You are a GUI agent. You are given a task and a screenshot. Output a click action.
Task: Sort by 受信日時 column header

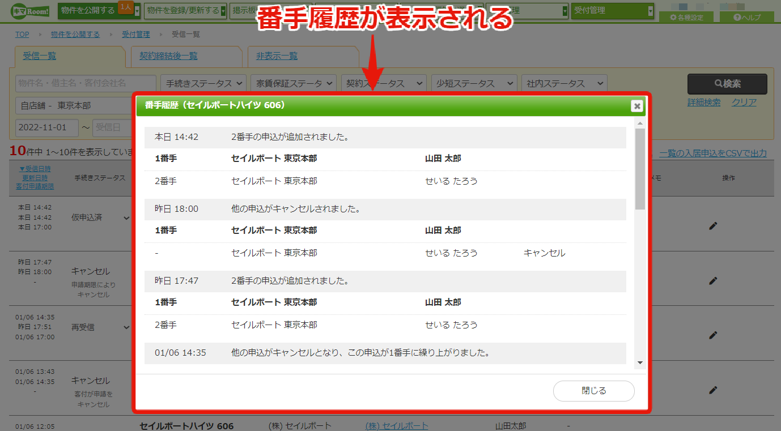coord(35,169)
